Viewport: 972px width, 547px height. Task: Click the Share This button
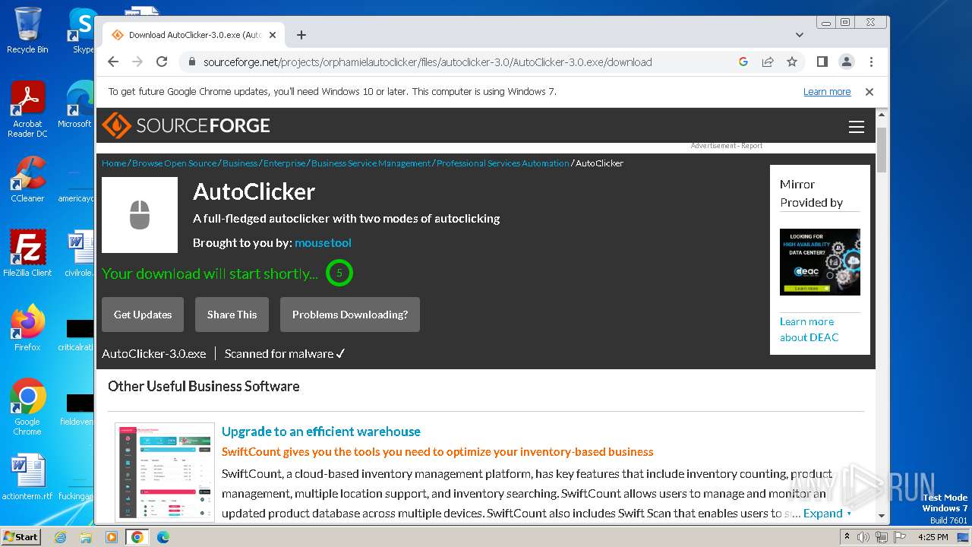coord(232,315)
